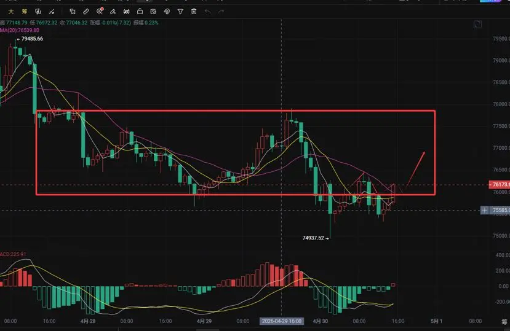Click the 5月1 date label on time axis

[x=437, y=321]
